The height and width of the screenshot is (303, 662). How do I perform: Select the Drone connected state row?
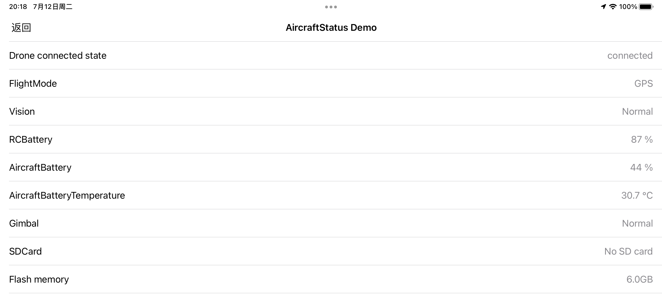coord(335,55)
